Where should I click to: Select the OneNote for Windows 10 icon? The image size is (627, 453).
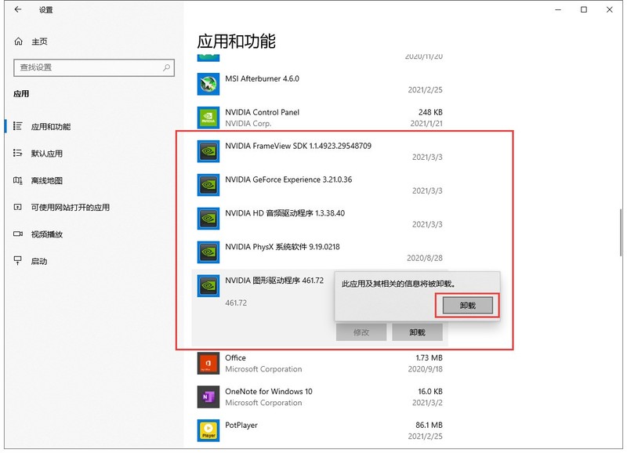[x=208, y=397]
